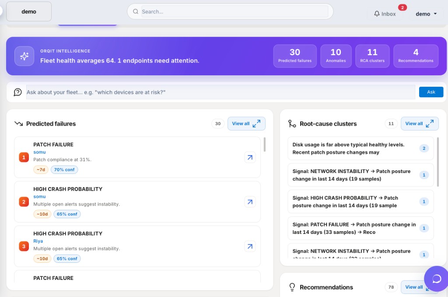Click Patch compliance at 31% text
The width and height of the screenshot is (448, 297).
pyautogui.click(x=62, y=159)
